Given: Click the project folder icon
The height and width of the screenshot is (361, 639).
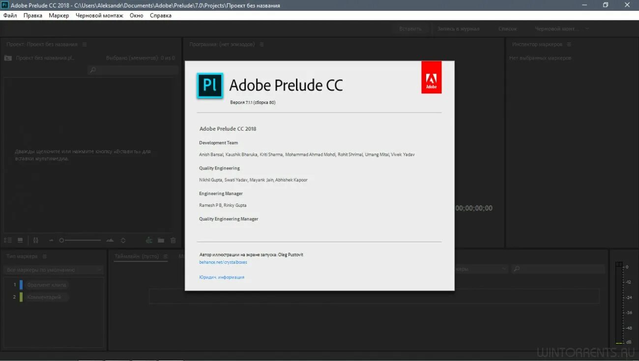Looking at the screenshot, I should point(8,58).
